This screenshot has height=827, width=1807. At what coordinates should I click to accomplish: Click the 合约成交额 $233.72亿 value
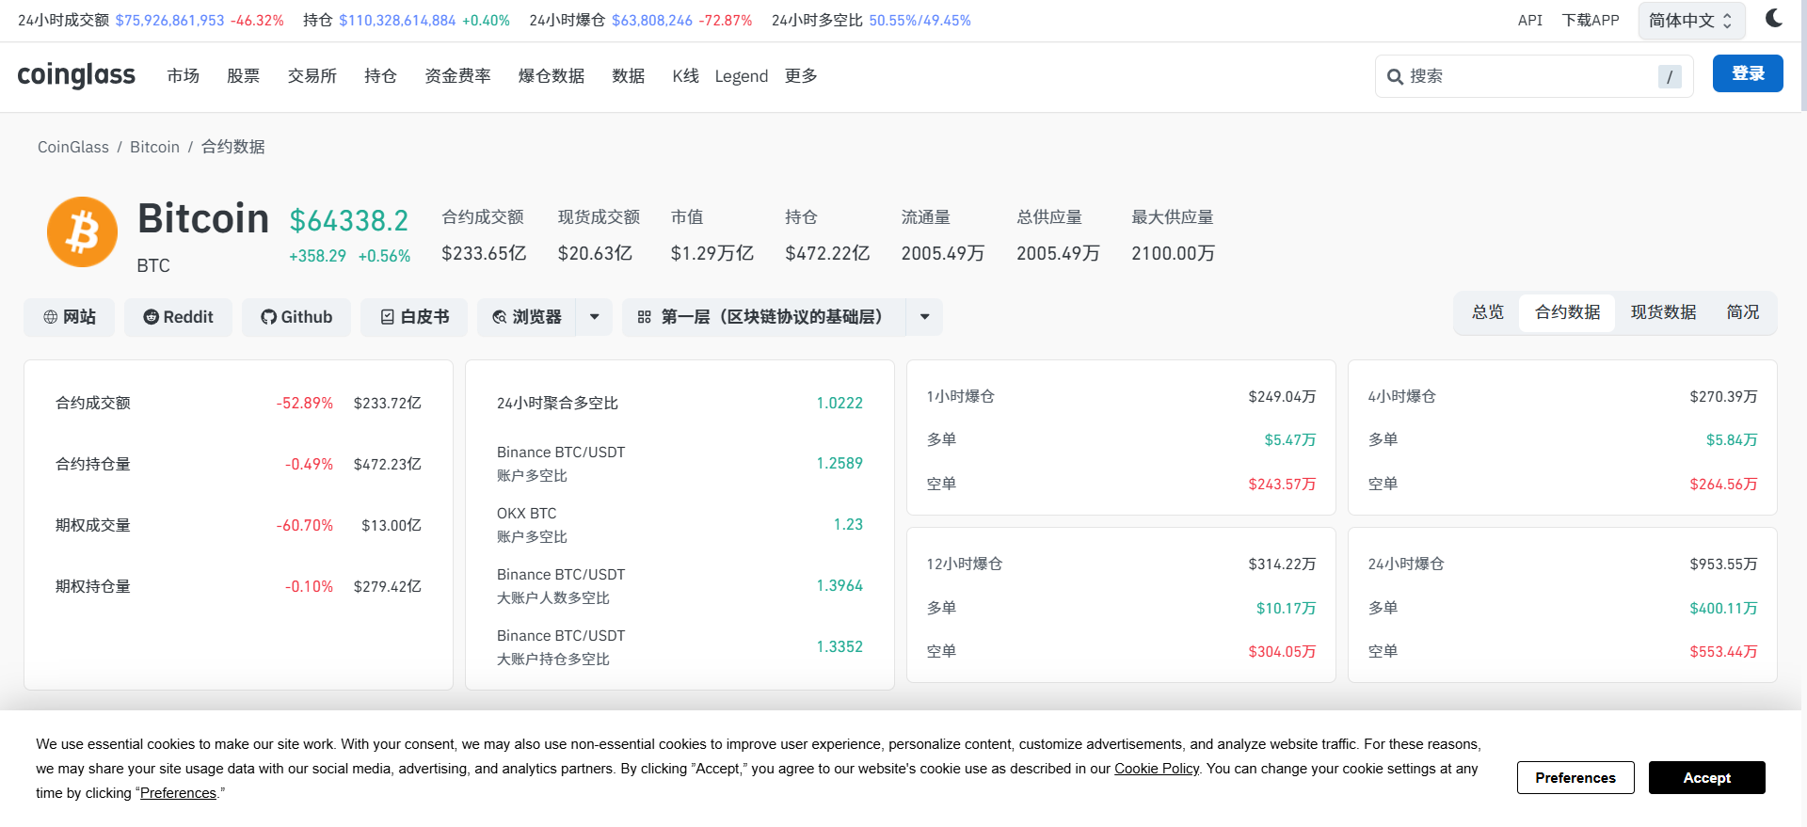(388, 403)
